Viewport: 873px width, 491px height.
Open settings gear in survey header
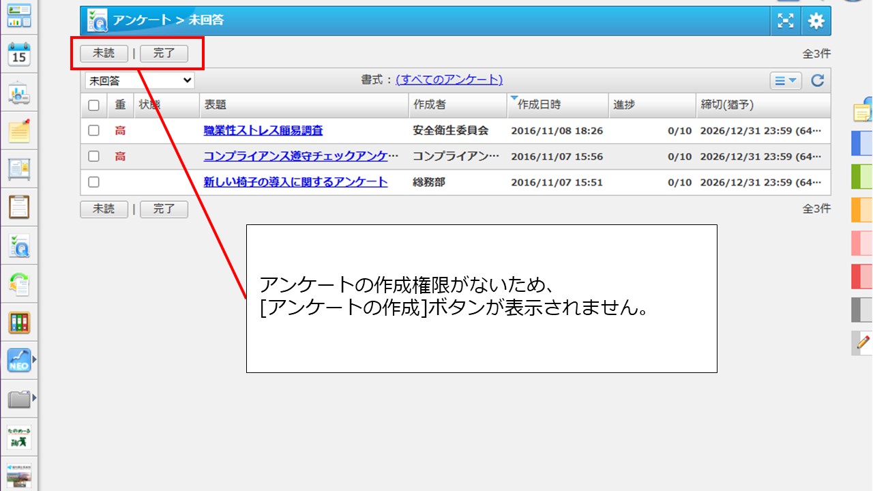tap(816, 21)
